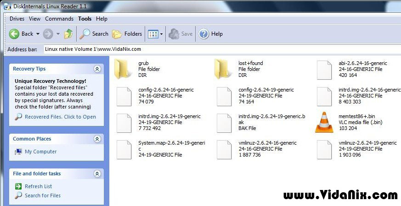Click the Help question-mark icon
The height and width of the screenshot is (206, 401).
pos(204,34)
